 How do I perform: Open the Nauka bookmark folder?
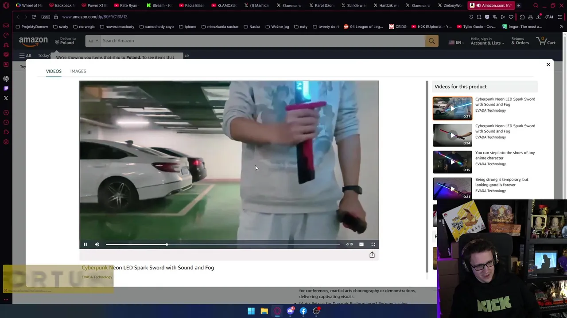pyautogui.click(x=252, y=26)
